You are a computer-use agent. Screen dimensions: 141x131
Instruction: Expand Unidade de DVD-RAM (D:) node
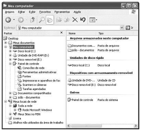tap(10, 55)
